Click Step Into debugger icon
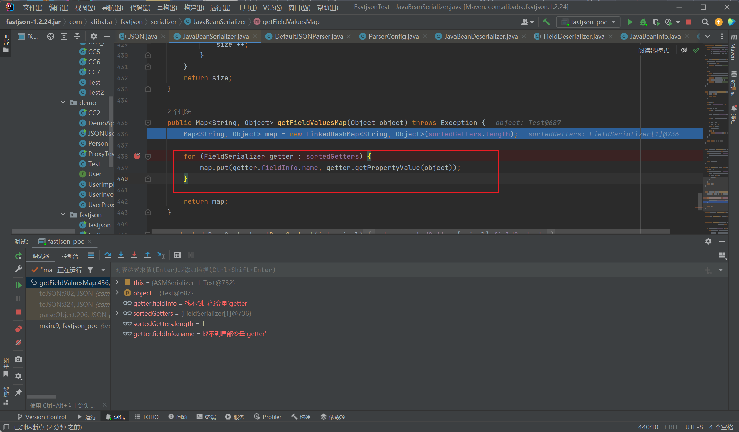739x432 pixels. pos(121,255)
